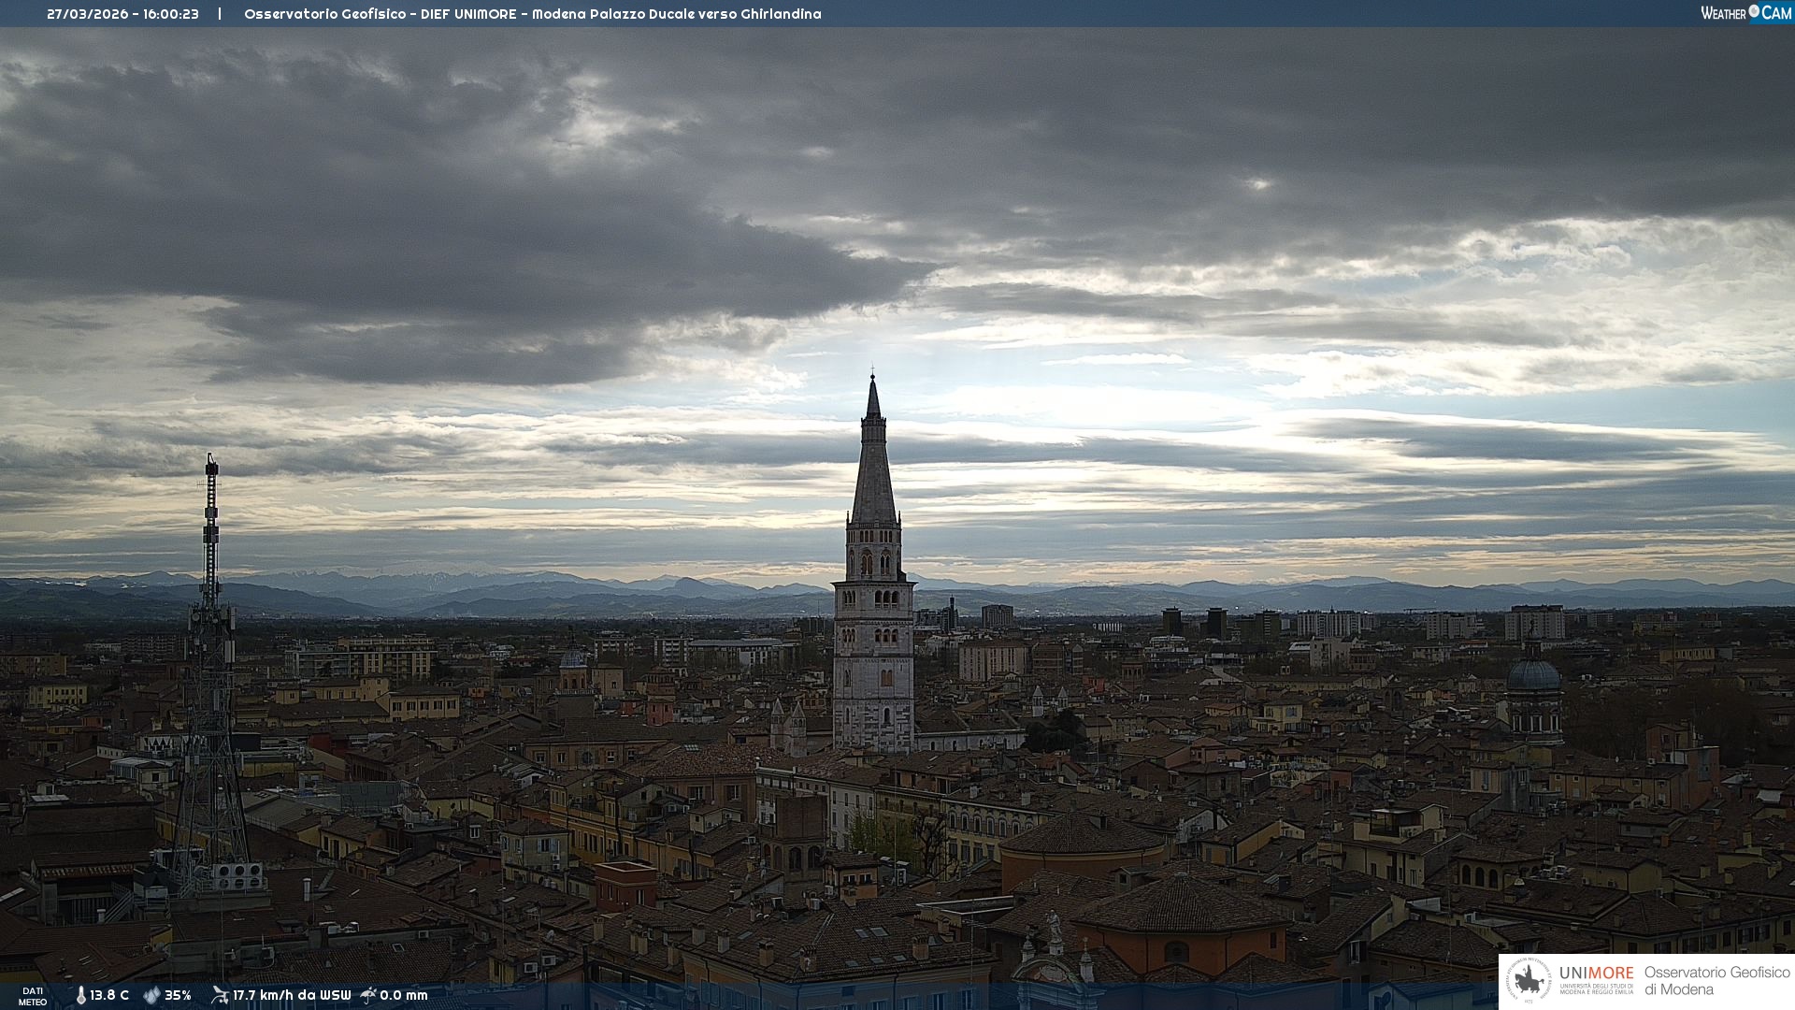Click the 0.0 mm rainfall value

(404, 995)
